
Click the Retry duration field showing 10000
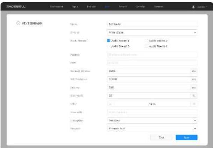(149, 79)
